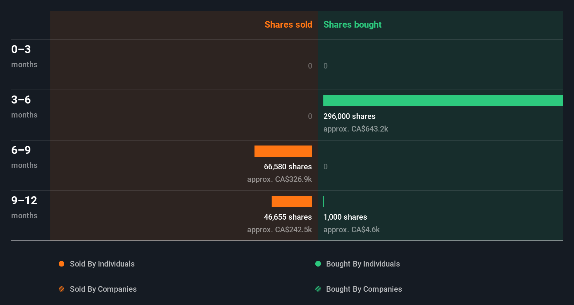
Task: Click the sold zero in 3–6 months row
Action: coord(310,116)
